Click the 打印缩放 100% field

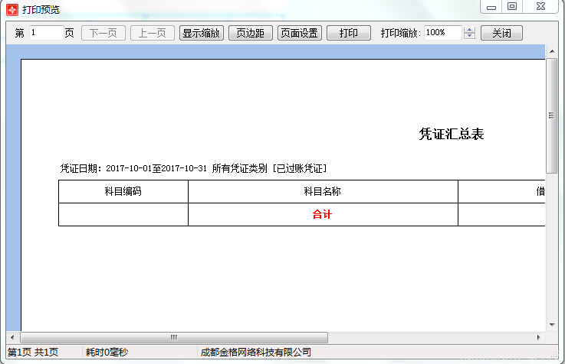pyautogui.click(x=442, y=34)
